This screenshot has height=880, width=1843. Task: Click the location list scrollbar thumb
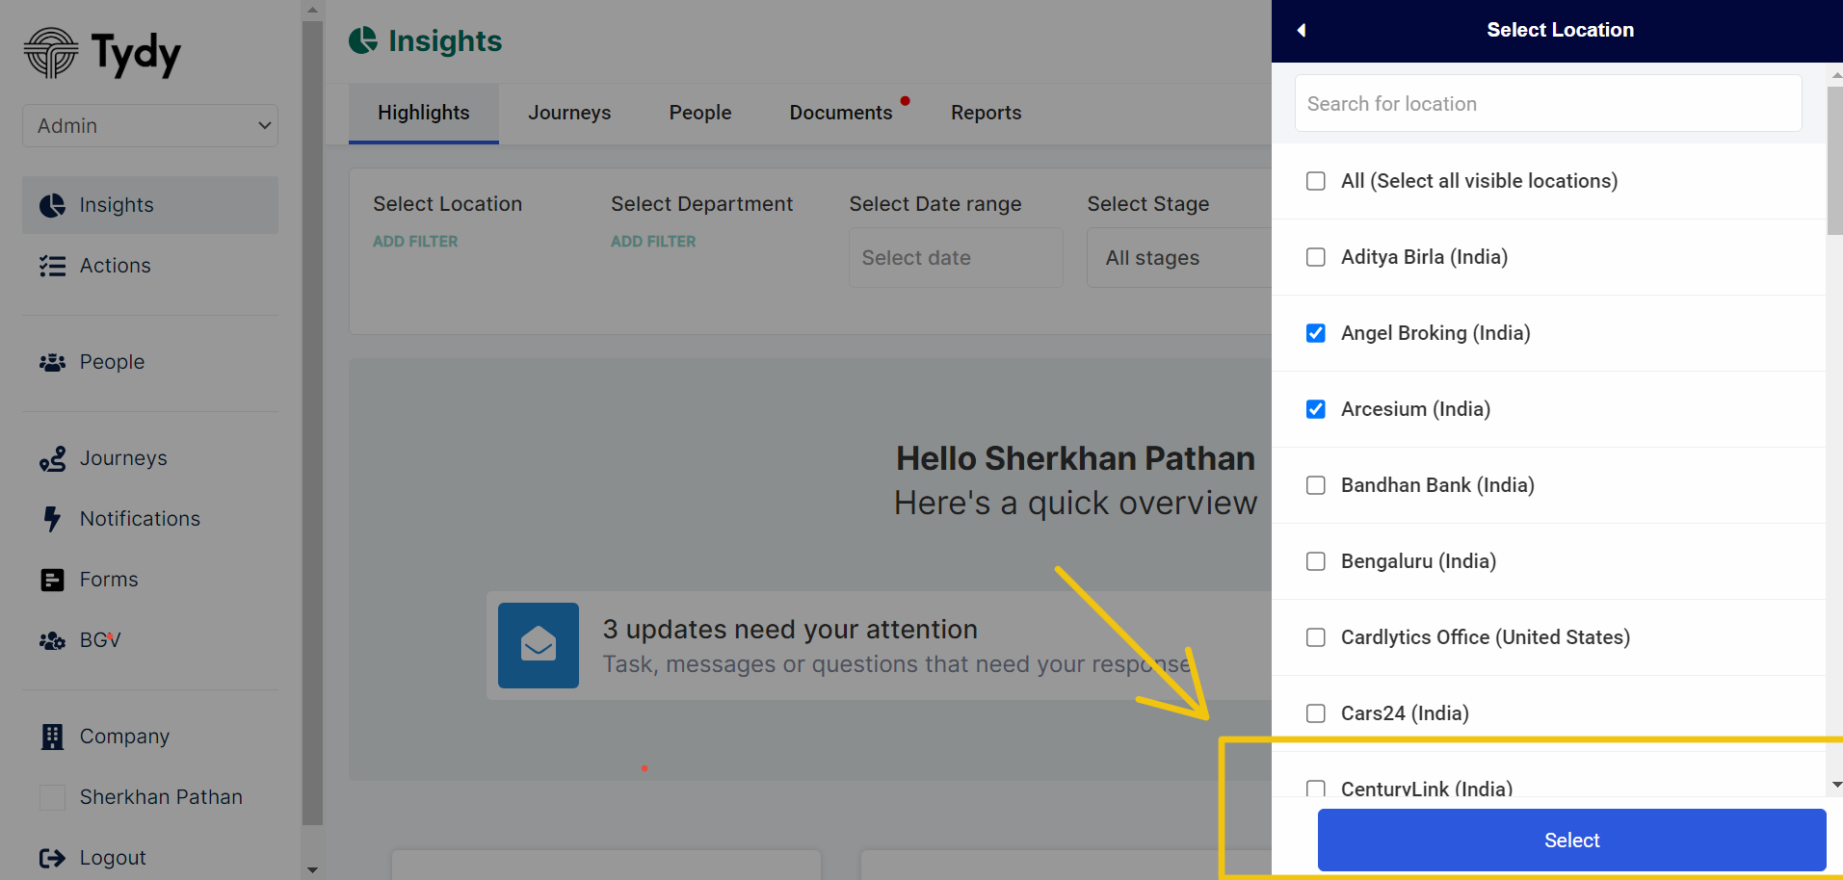[1834, 159]
